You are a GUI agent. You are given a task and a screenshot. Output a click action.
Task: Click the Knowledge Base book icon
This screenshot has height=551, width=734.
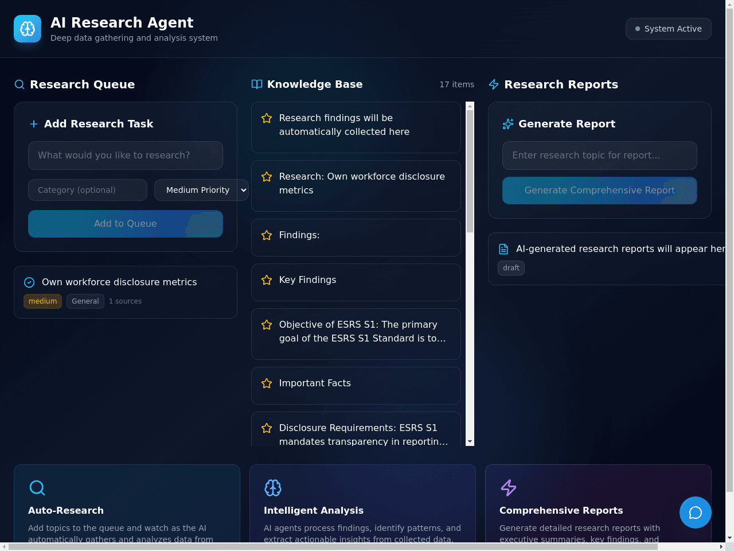point(257,84)
